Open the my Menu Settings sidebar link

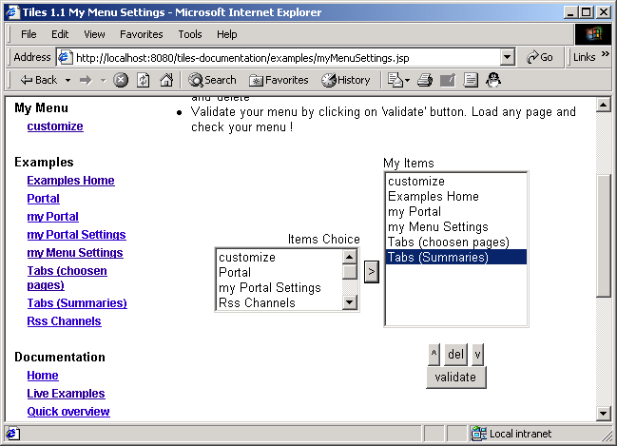(75, 253)
